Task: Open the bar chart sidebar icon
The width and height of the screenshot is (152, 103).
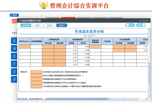Action: point(14,41)
